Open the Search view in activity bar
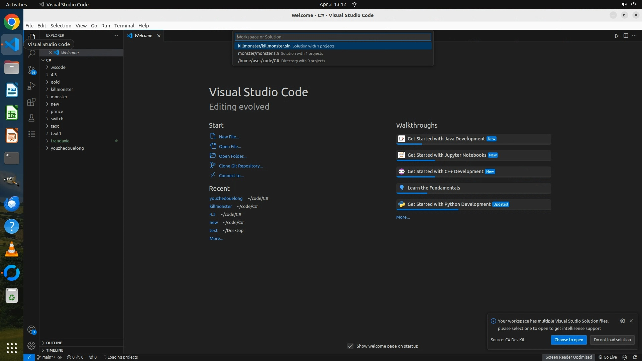 (31, 53)
